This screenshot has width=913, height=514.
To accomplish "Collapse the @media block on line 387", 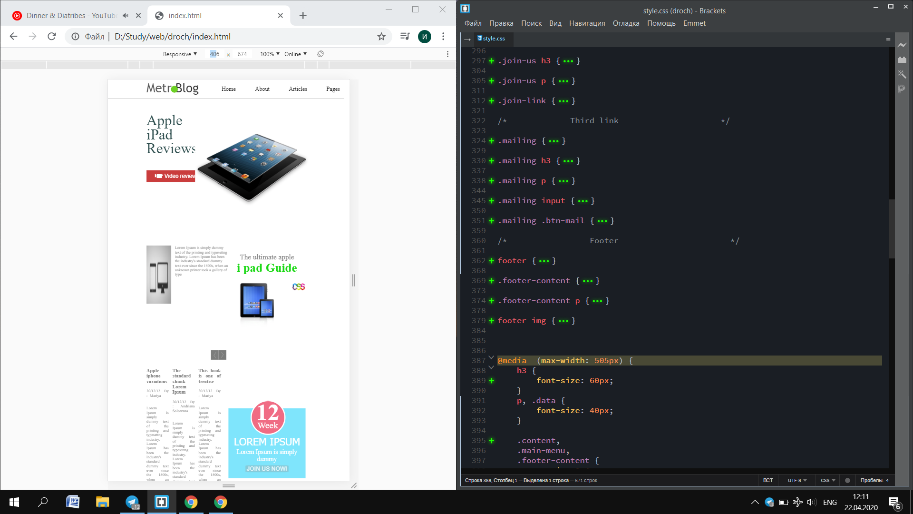I will [492, 358].
